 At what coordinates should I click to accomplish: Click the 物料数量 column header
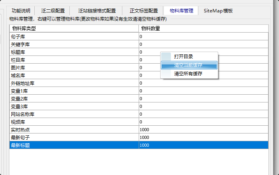[203, 28]
